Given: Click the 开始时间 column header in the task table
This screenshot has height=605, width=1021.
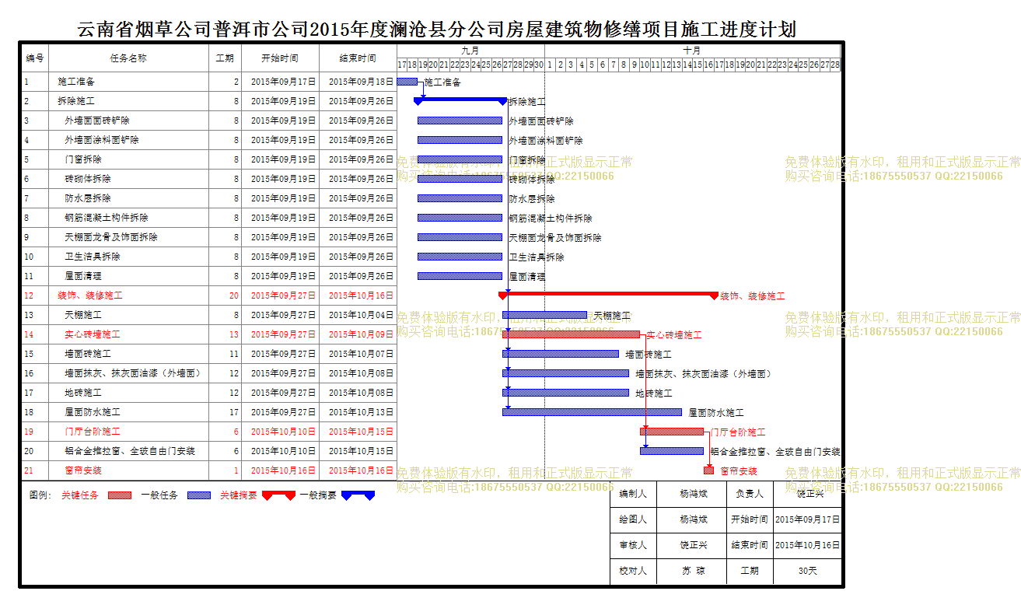Looking at the screenshot, I should coord(280,58).
